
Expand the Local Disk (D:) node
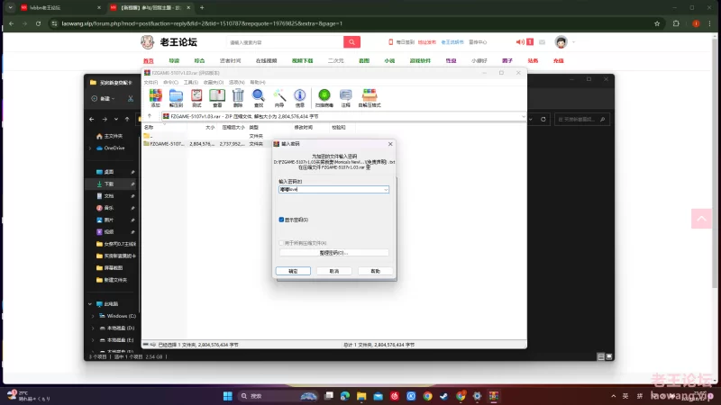93,328
